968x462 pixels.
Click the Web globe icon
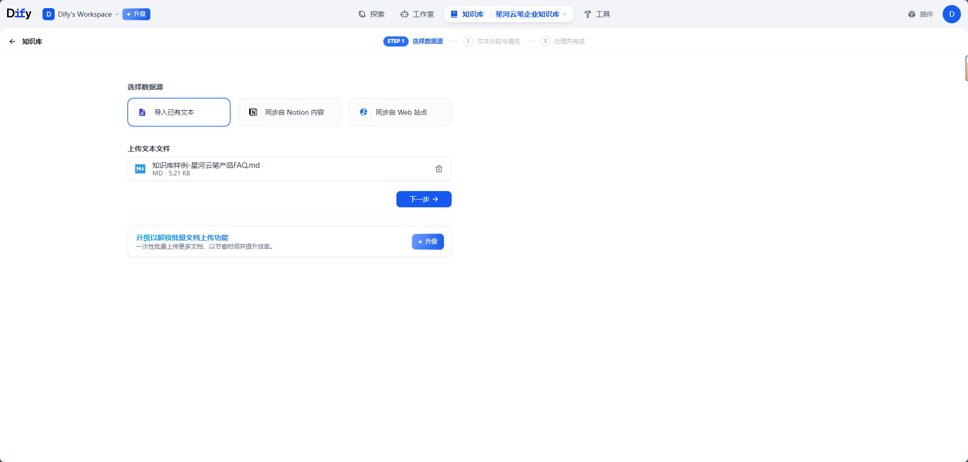coord(364,112)
